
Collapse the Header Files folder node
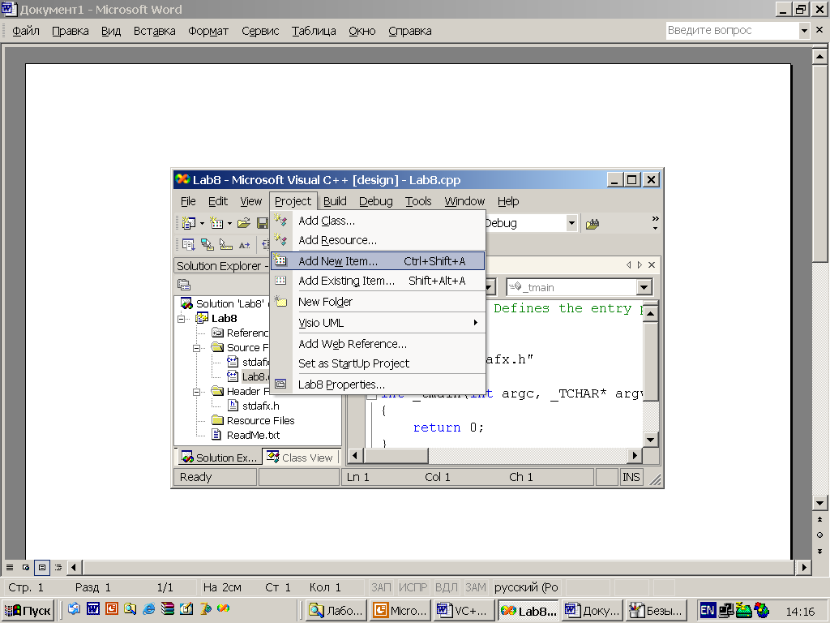196,392
